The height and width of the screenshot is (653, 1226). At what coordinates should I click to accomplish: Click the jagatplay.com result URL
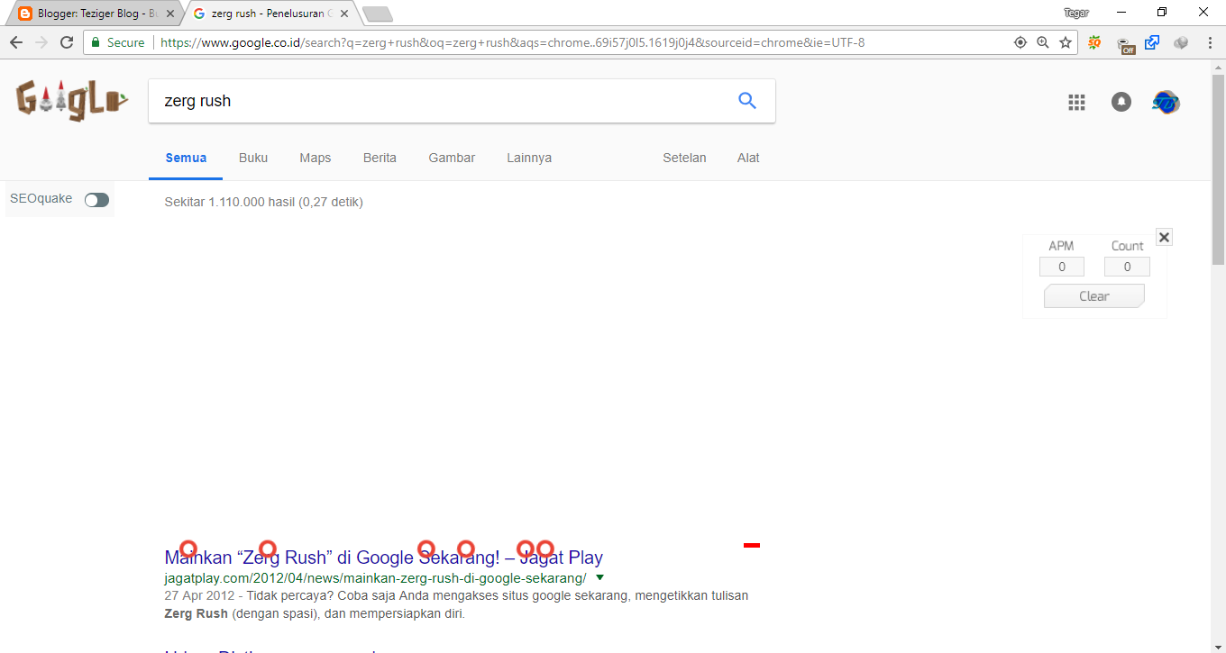[375, 577]
